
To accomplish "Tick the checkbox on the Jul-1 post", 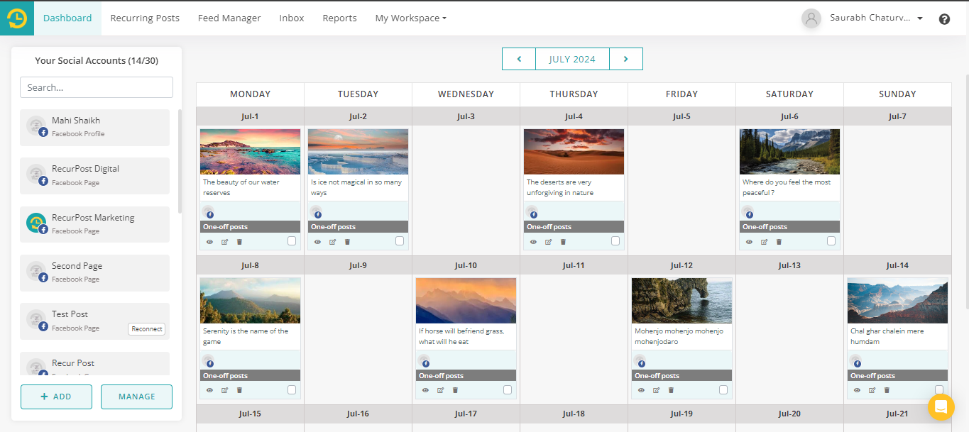I will point(292,241).
